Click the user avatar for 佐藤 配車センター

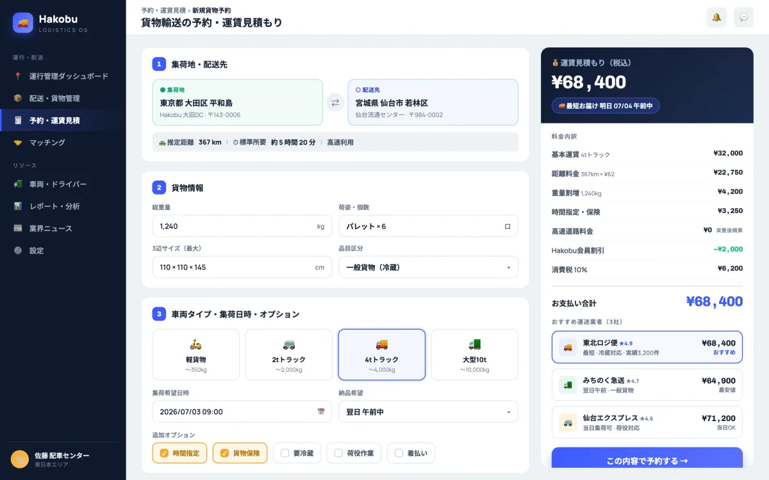click(x=20, y=459)
